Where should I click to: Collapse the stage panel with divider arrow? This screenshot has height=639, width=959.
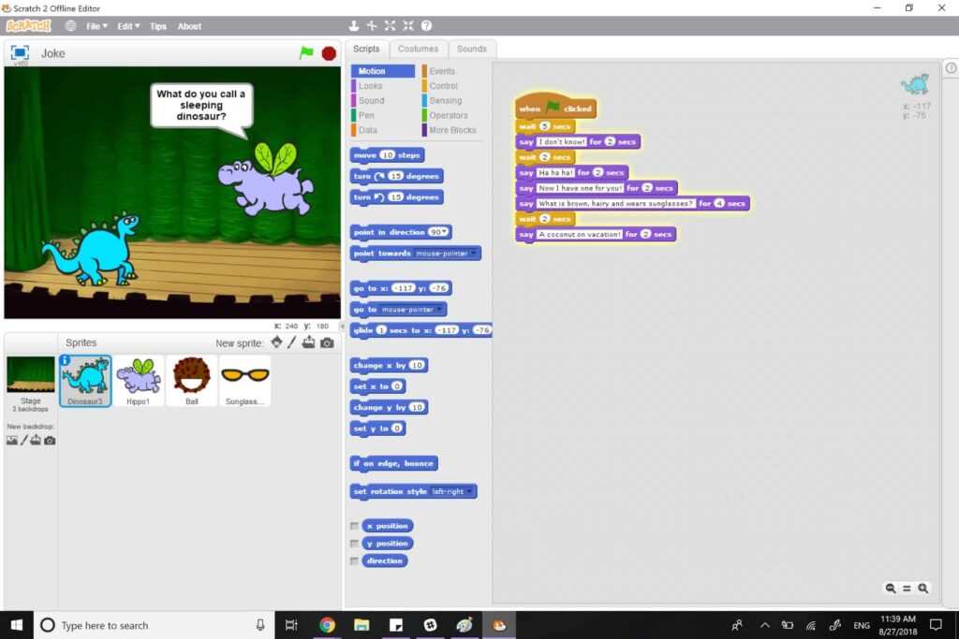342,327
